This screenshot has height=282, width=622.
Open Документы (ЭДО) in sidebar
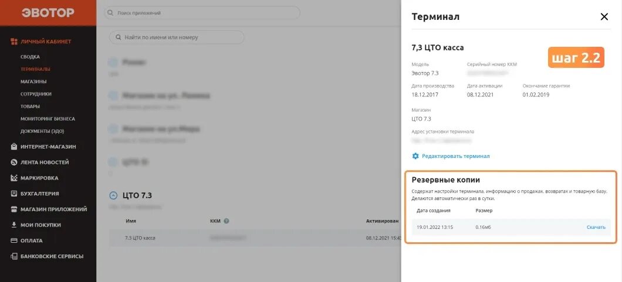coord(42,131)
